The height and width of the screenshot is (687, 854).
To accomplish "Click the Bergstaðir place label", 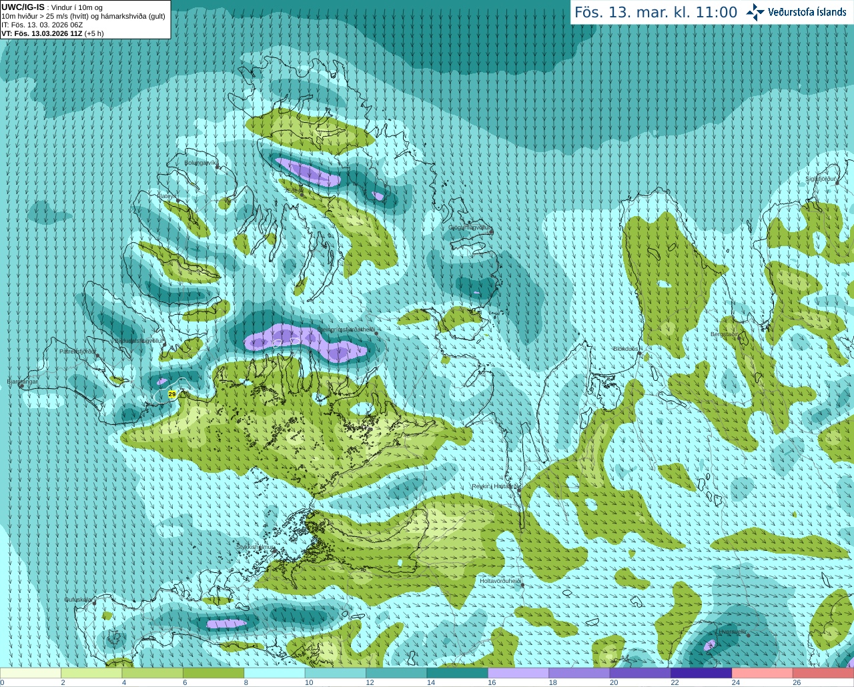I will pos(725,334).
